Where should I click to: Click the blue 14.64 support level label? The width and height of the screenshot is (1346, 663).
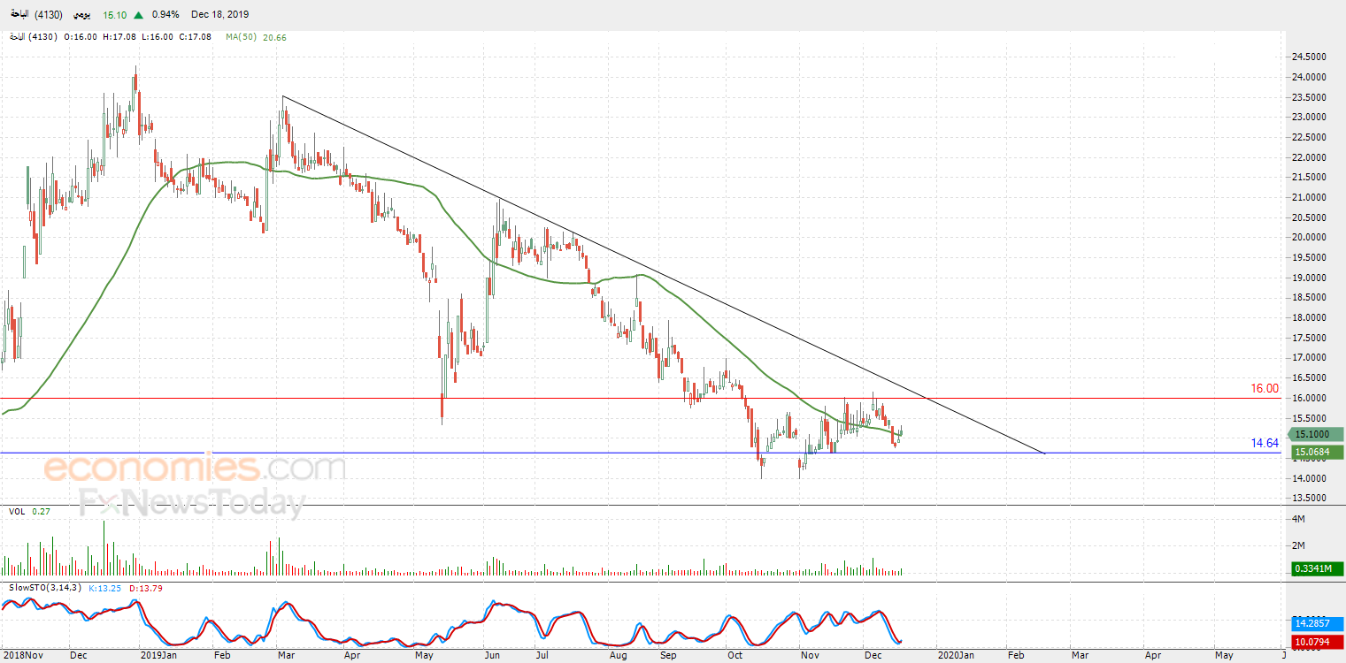coord(1265,443)
